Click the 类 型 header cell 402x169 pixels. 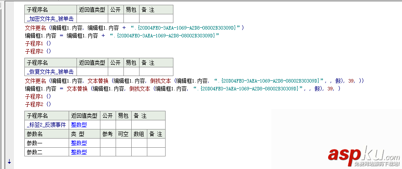pos(85,134)
